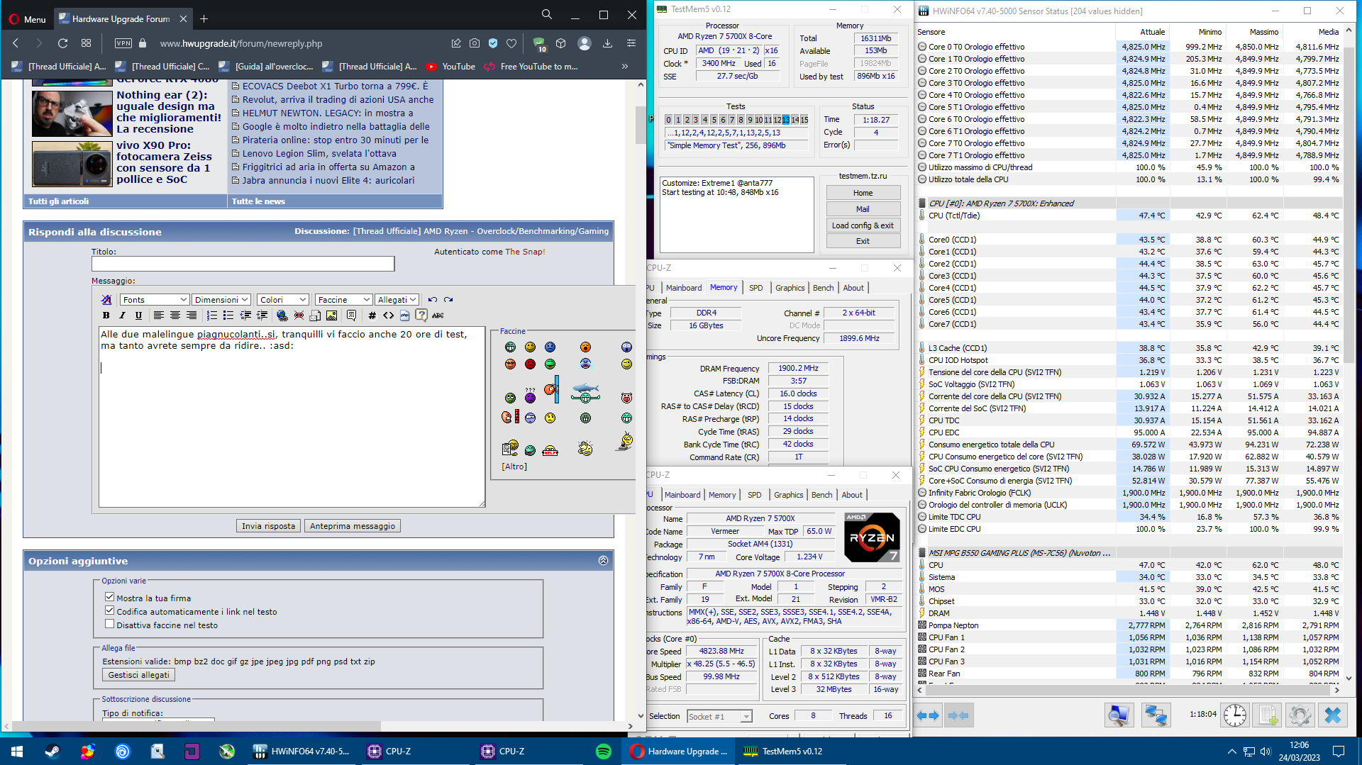Insert a hyperlink with globe icon
This screenshot has height=765, width=1362.
pyautogui.click(x=282, y=316)
